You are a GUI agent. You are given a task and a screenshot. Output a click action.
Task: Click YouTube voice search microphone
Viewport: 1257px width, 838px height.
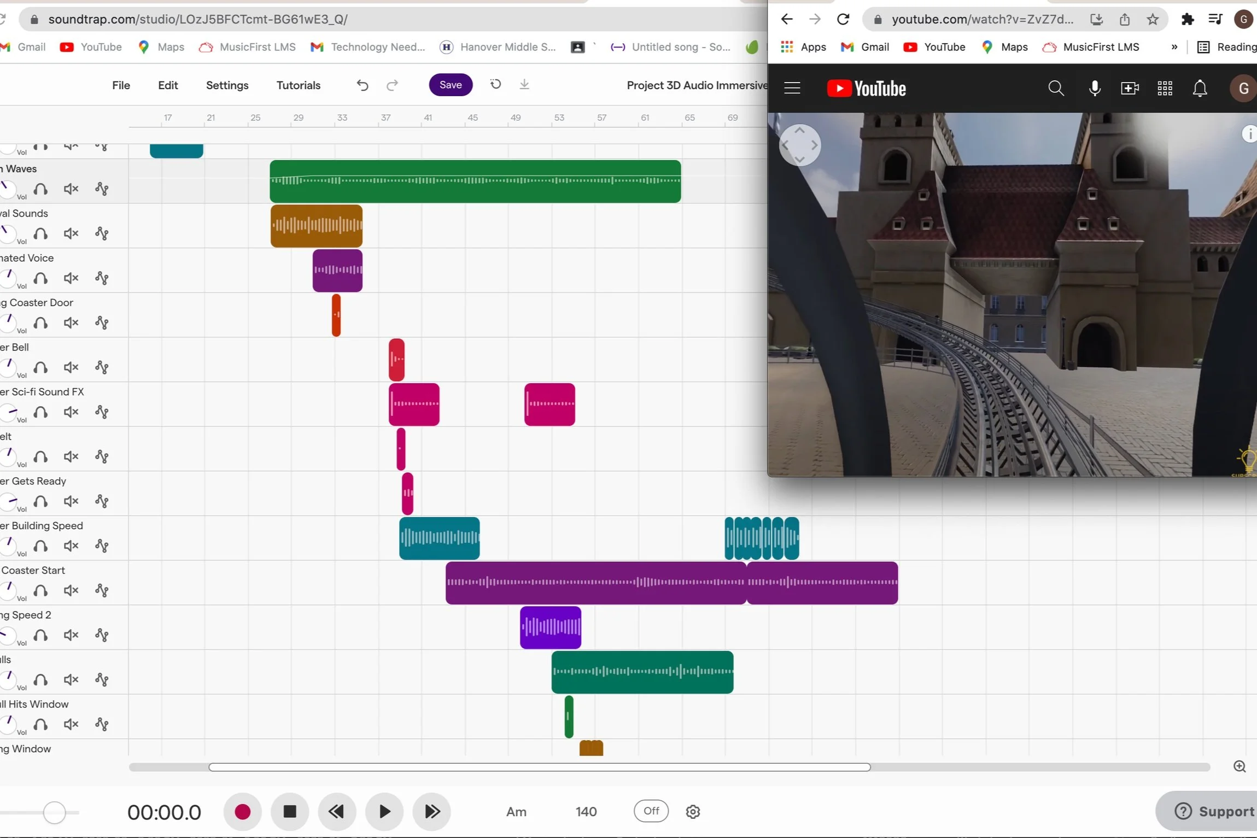1094,89
